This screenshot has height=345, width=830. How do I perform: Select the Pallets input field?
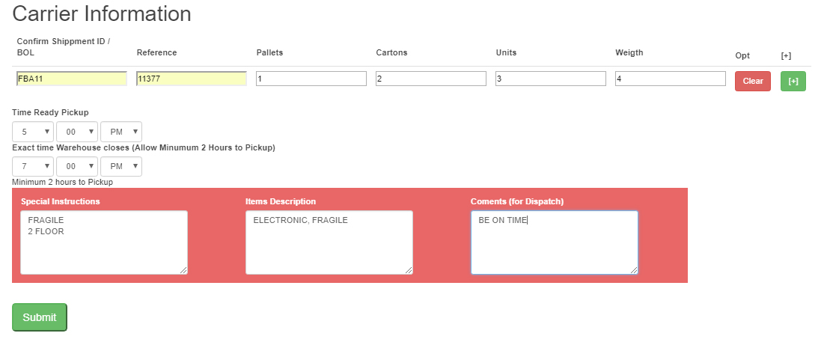click(x=311, y=79)
